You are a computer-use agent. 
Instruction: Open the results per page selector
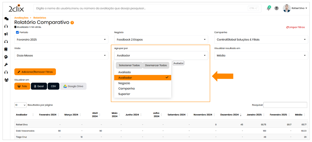click(20, 105)
